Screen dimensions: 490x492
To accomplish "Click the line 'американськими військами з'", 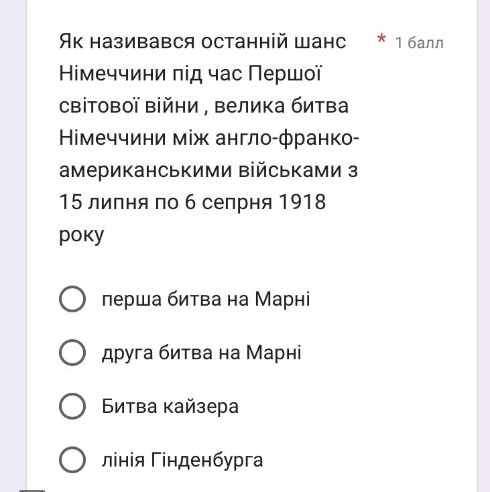I will pyautogui.click(x=208, y=170).
